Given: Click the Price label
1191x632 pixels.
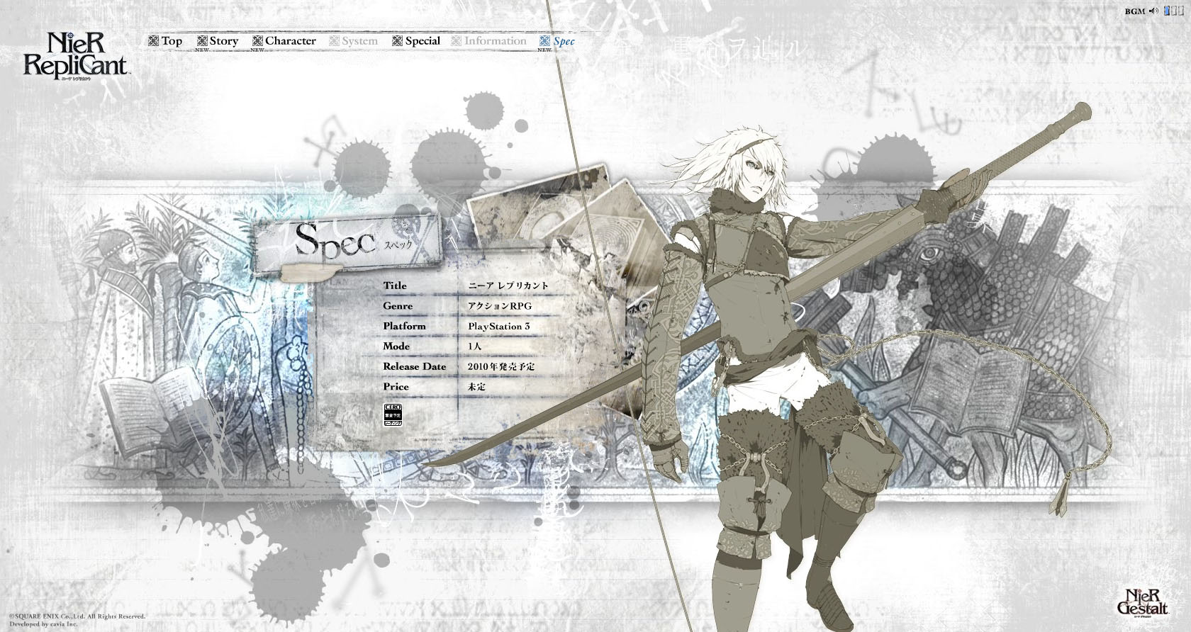Looking at the screenshot, I should pos(396,387).
